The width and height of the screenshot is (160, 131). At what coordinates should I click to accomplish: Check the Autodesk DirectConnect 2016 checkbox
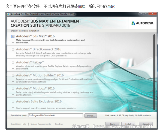coord(13,50)
